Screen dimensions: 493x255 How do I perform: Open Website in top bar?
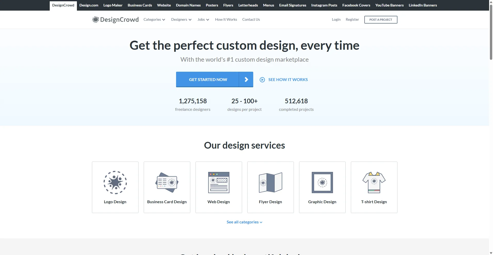164,5
